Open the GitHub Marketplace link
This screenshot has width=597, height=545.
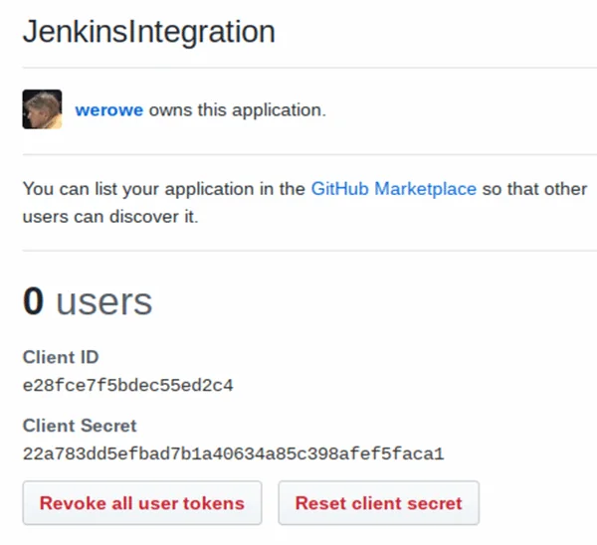(394, 189)
